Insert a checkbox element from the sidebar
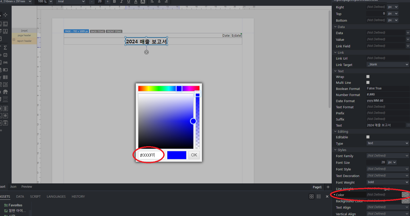This screenshot has width=410, height=216. [x=5, y=55]
